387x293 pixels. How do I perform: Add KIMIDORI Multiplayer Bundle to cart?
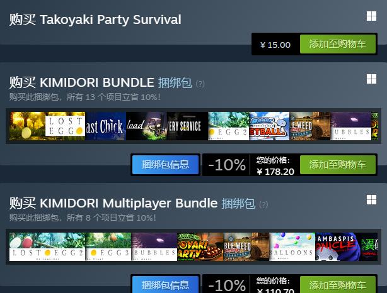coord(338,285)
